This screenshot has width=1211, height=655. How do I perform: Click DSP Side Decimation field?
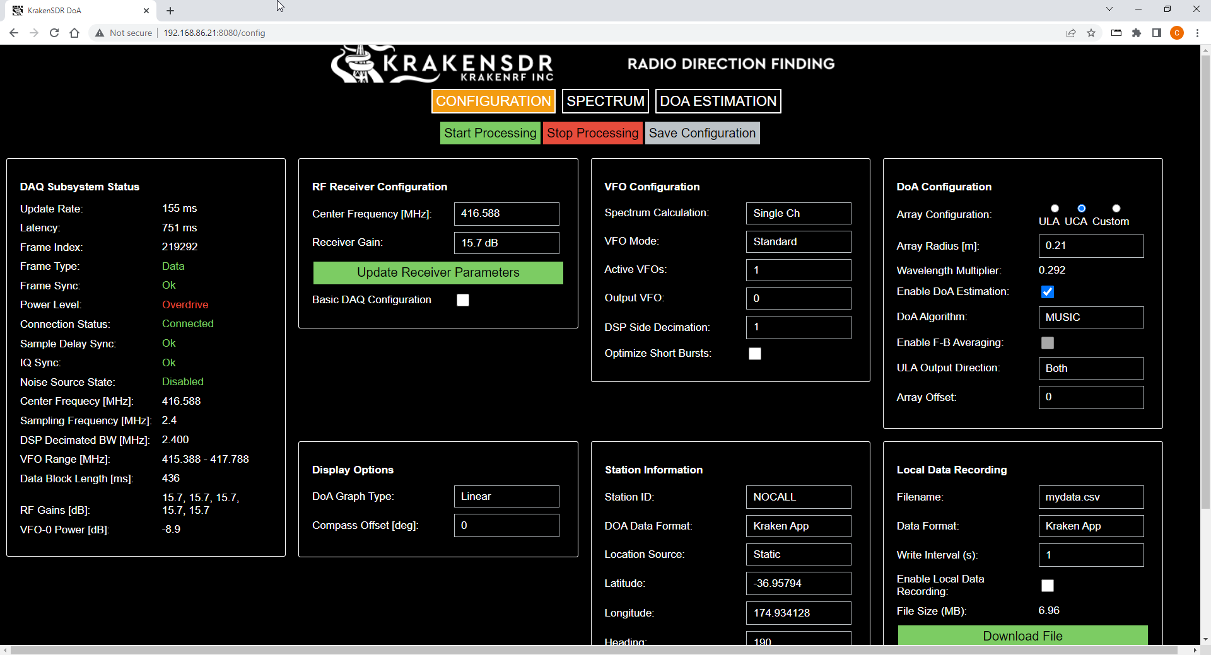point(799,327)
